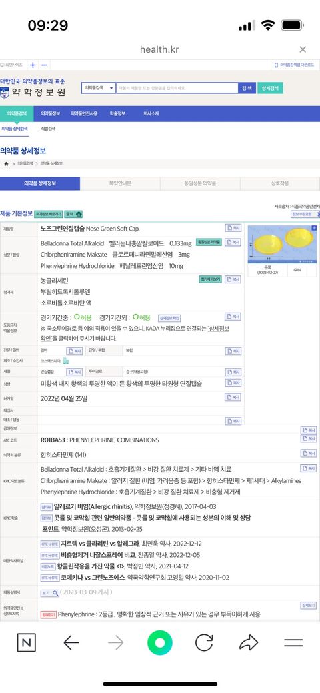Open the 의약품안전사용 menu item
Screen dimensions: 320x693
tap(83, 113)
